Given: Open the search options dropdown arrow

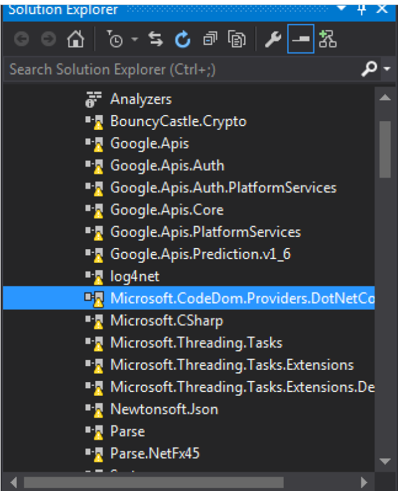Looking at the screenshot, I should (387, 69).
